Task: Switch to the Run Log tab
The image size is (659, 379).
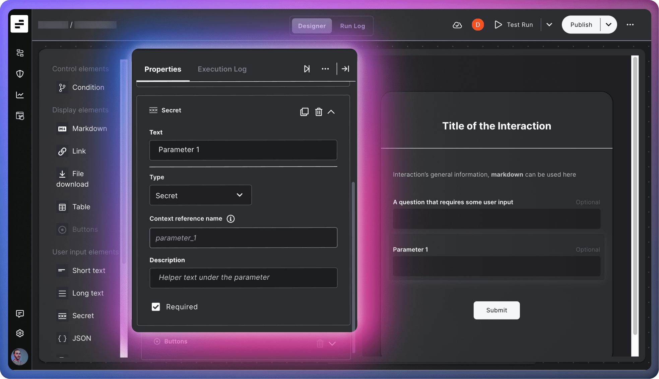Action: tap(352, 26)
